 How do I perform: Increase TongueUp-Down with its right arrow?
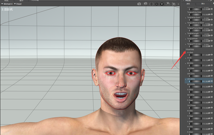pos(203,20)
